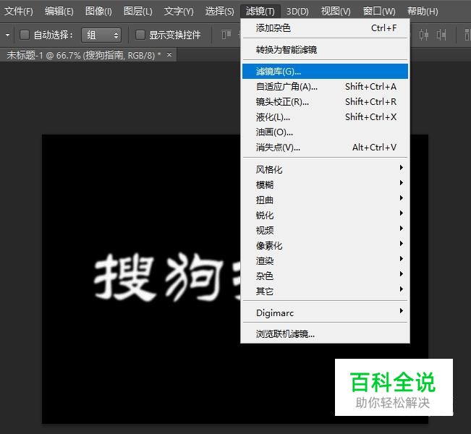This screenshot has height=434, width=471.
Task: Select 镜头校正(R)... filter
Action: 326,102
